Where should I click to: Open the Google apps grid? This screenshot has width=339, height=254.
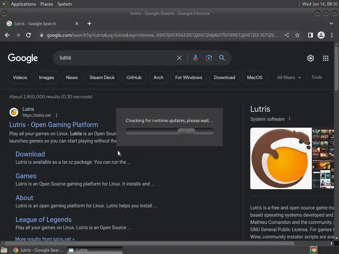[326, 58]
